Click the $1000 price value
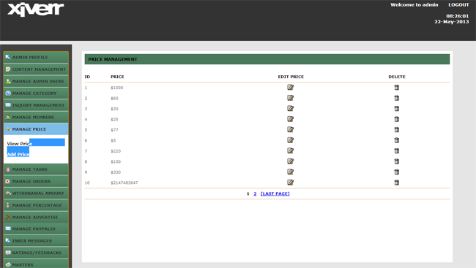This screenshot has width=476, height=268. point(117,88)
